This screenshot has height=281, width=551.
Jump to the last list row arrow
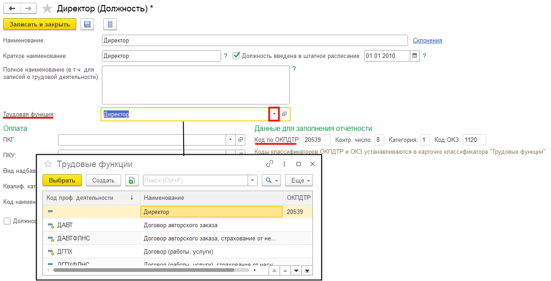307,270
